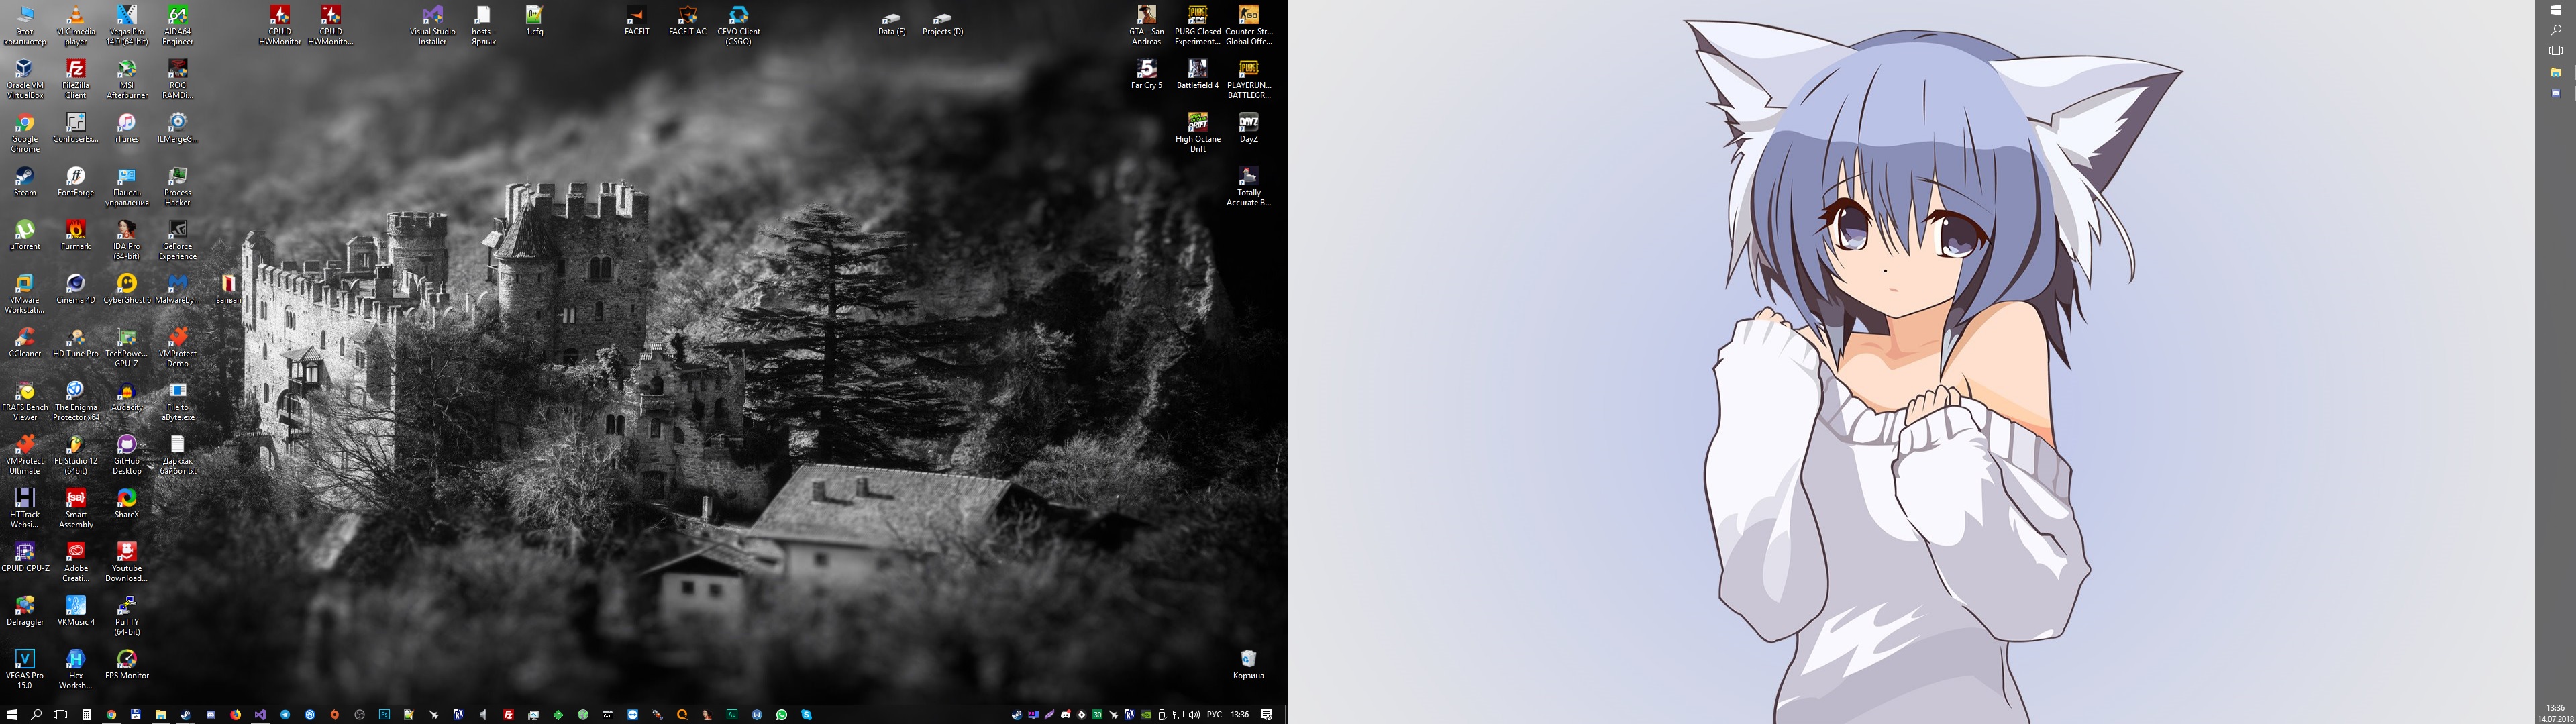Select the GitHub Desktop shortcut icon

pos(127,455)
